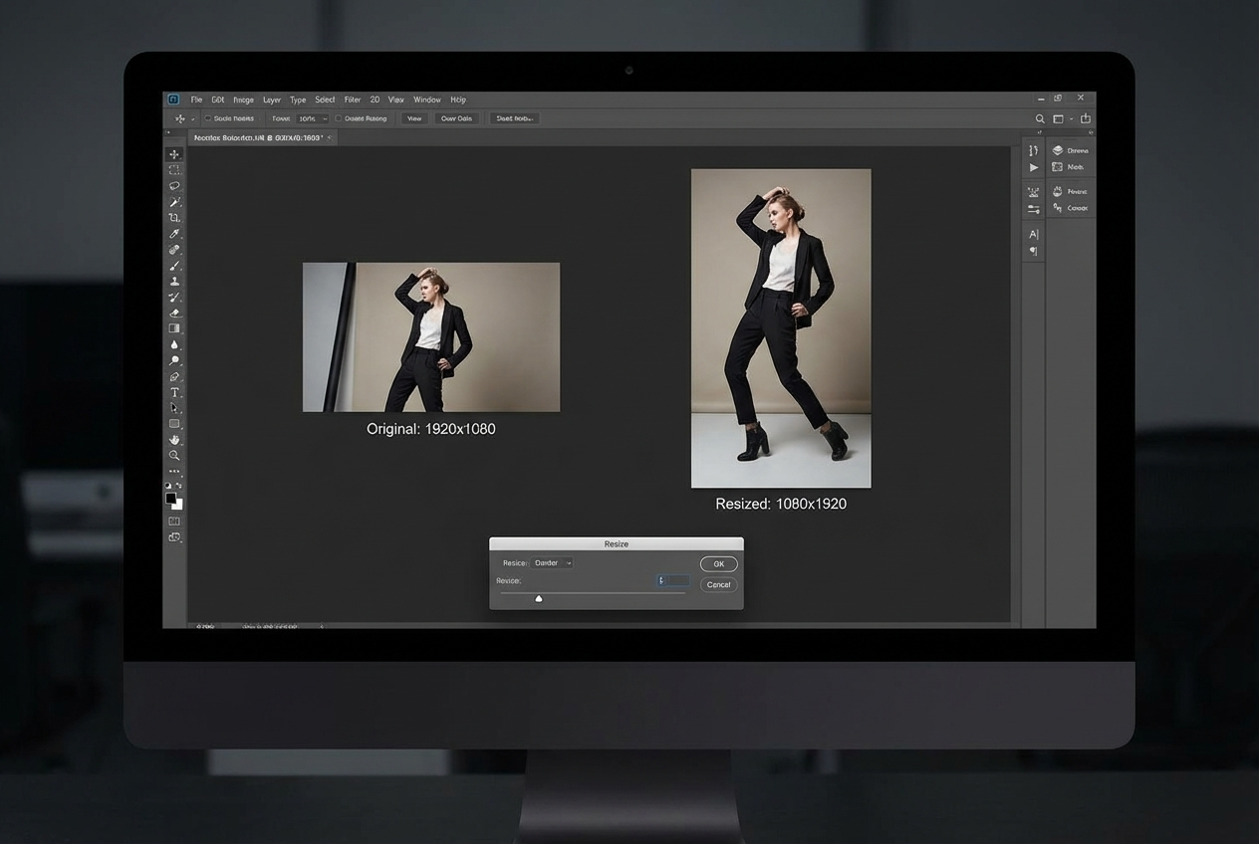Toggle the first checkbox in options bar
Viewport: 1259px width, 844px height.
point(207,118)
